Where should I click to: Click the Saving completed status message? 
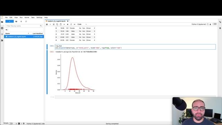(x=112, y=124)
